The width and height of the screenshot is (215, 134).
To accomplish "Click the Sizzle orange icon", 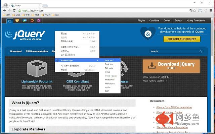I will 32,20.
